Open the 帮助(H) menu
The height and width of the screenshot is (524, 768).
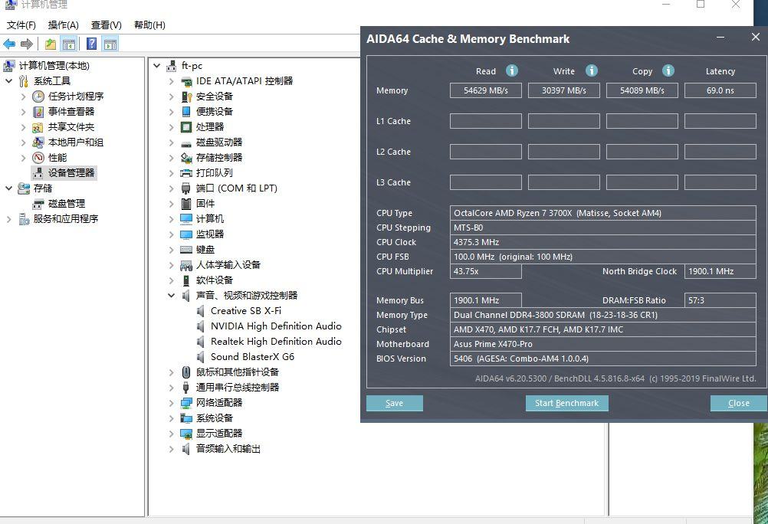tap(149, 25)
